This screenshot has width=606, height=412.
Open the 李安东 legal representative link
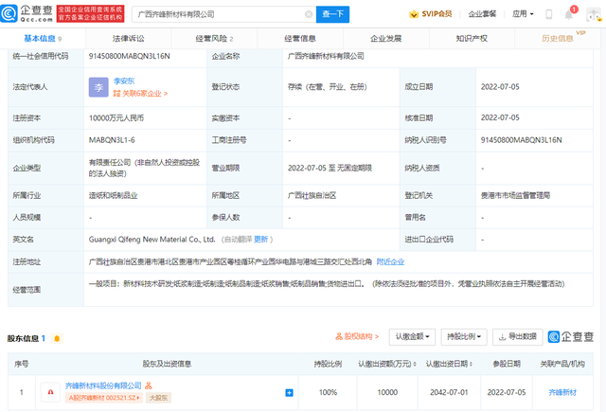(x=124, y=81)
